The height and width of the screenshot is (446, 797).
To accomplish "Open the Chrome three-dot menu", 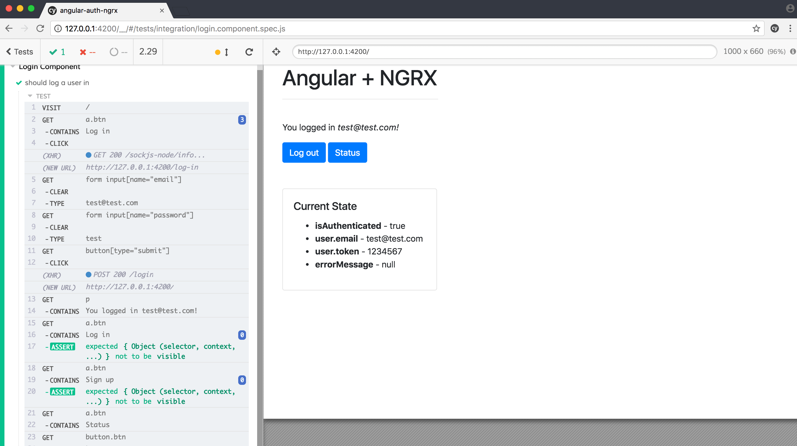I will coord(791,28).
